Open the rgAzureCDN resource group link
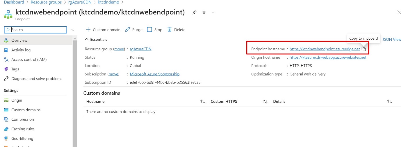Viewport: 401px width, 147px height. tap(140, 49)
